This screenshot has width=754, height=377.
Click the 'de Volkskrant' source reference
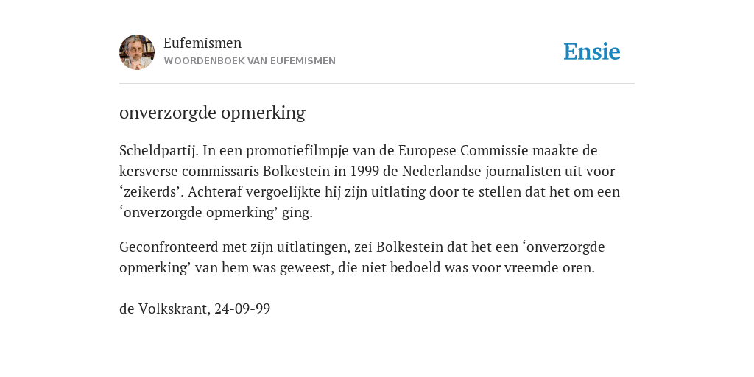[x=164, y=309]
